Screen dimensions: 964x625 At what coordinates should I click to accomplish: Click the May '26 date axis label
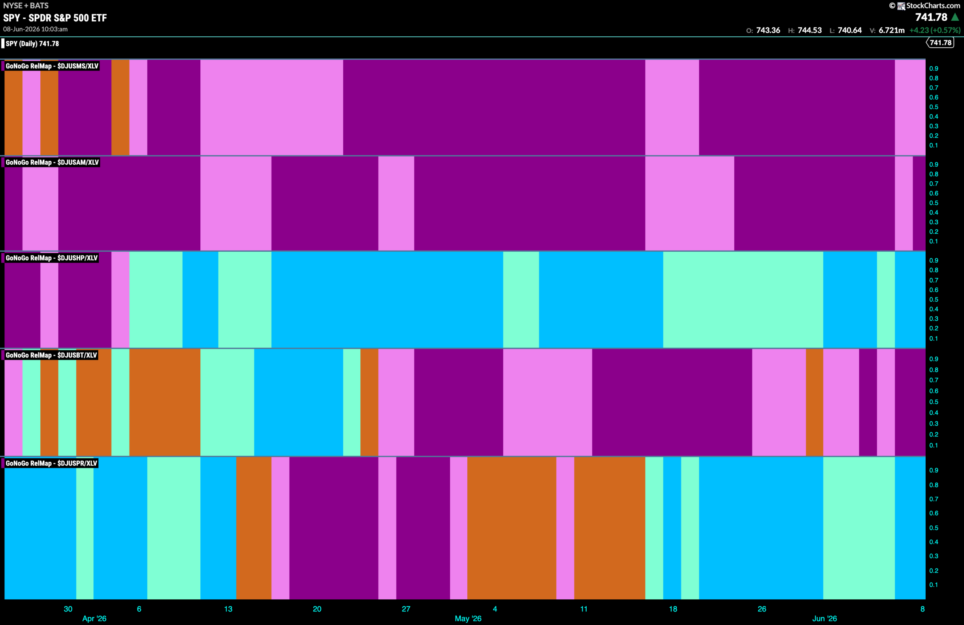point(468,619)
